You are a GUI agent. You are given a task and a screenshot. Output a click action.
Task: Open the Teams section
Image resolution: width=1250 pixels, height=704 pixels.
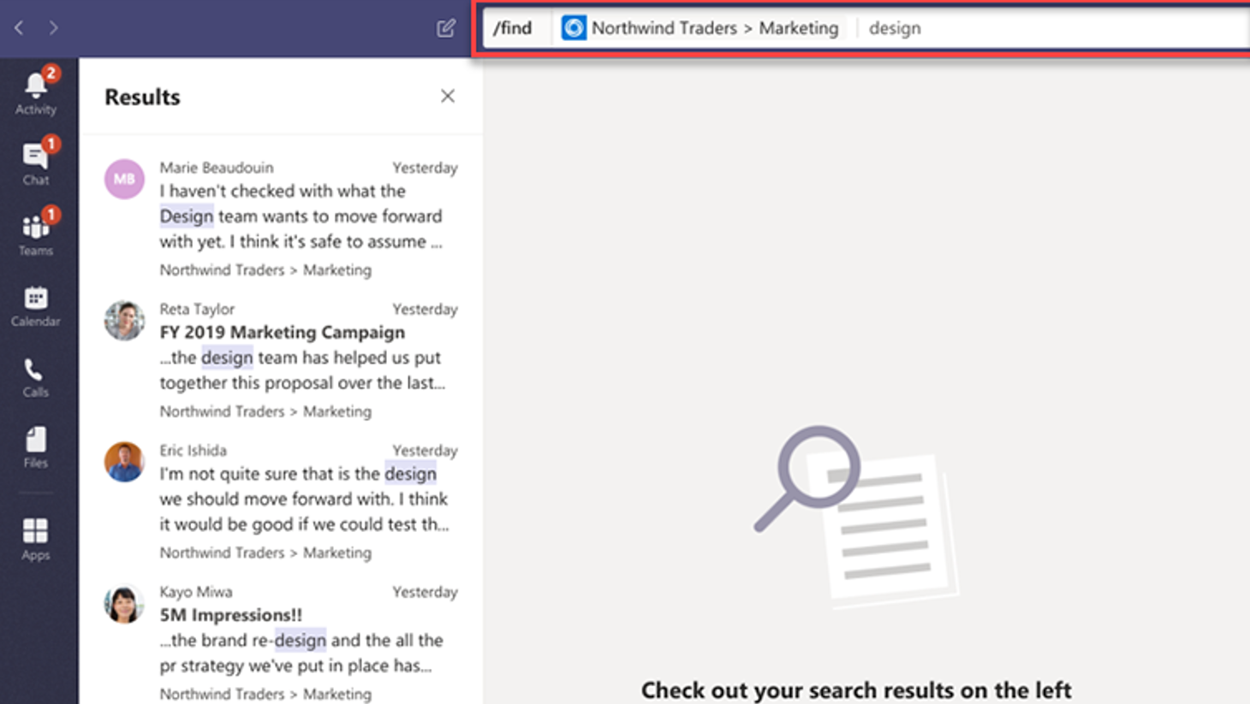35,234
